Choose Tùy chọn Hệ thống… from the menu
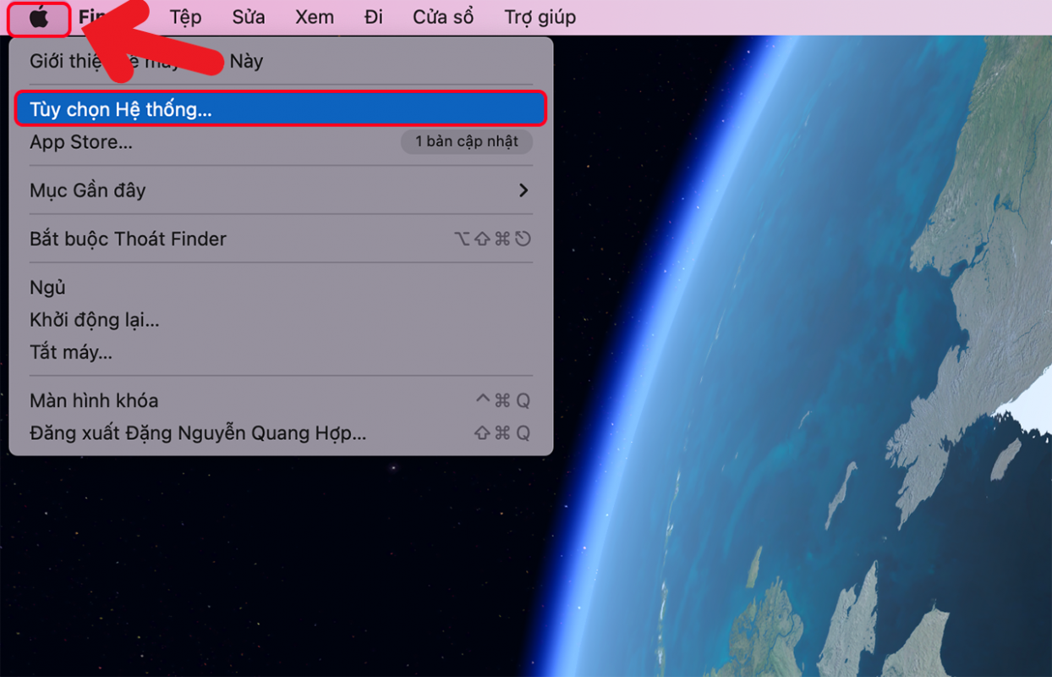Image resolution: width=1052 pixels, height=677 pixels. click(x=120, y=110)
